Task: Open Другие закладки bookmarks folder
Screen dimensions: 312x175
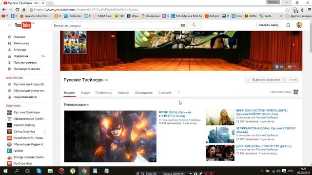Action: pos(298,16)
